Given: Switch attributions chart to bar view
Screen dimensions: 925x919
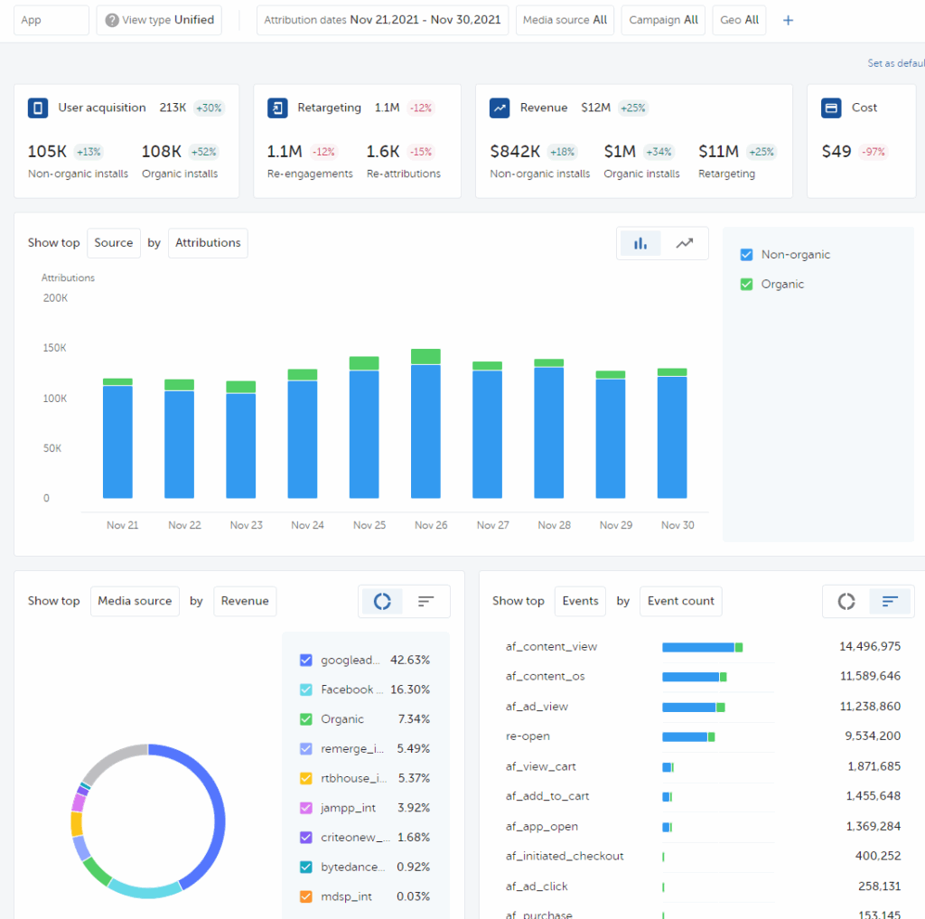Looking at the screenshot, I should pyautogui.click(x=640, y=243).
